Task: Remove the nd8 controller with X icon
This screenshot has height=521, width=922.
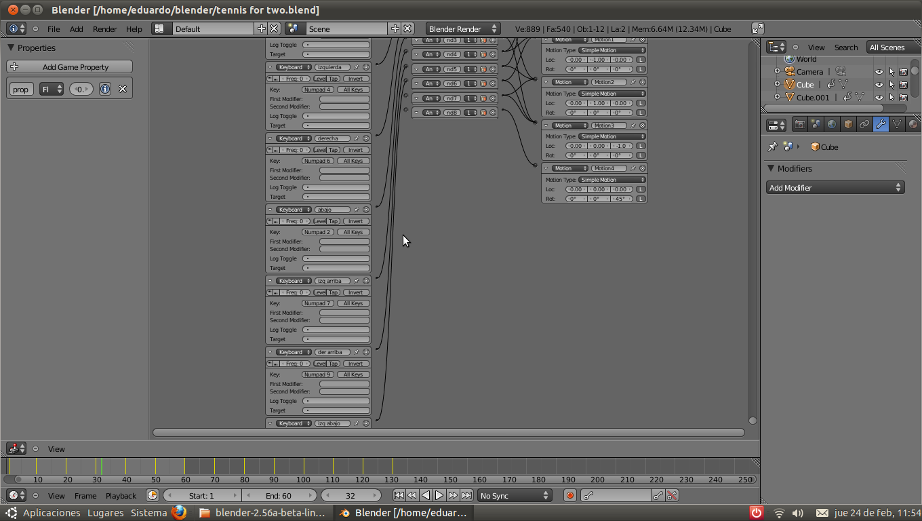Action: (x=493, y=113)
